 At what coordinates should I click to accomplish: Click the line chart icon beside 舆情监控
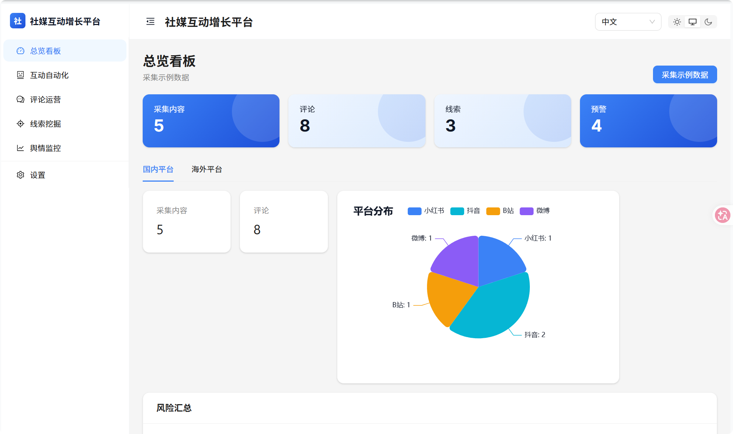tap(21, 148)
